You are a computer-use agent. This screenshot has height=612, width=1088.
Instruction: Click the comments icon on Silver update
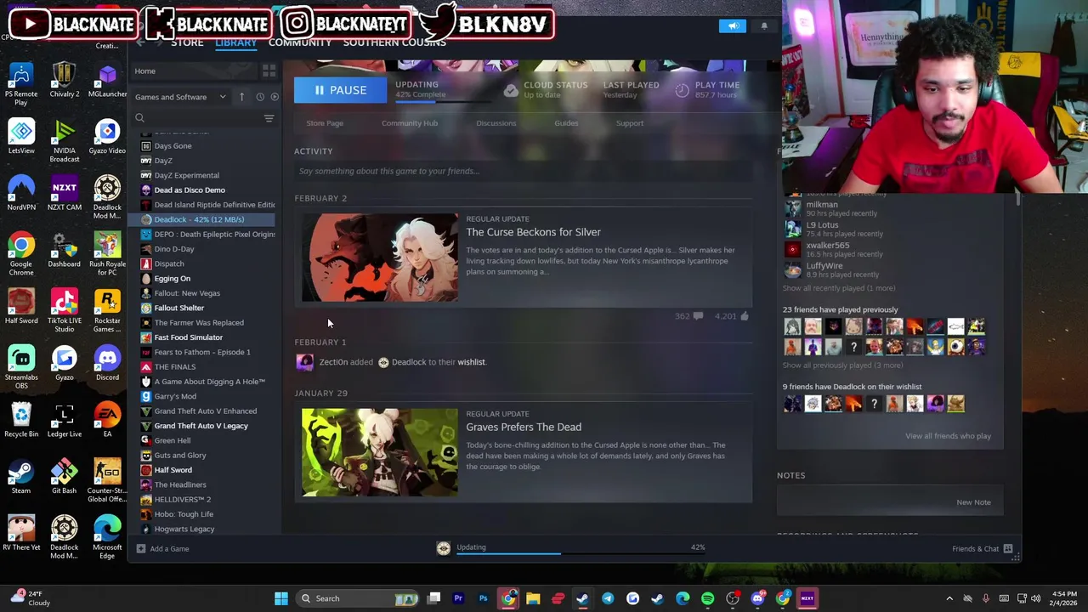tap(698, 316)
